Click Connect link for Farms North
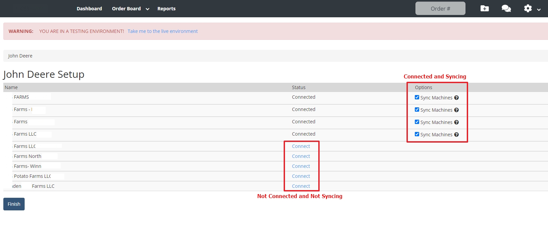This screenshot has height=230, width=548. (301, 156)
